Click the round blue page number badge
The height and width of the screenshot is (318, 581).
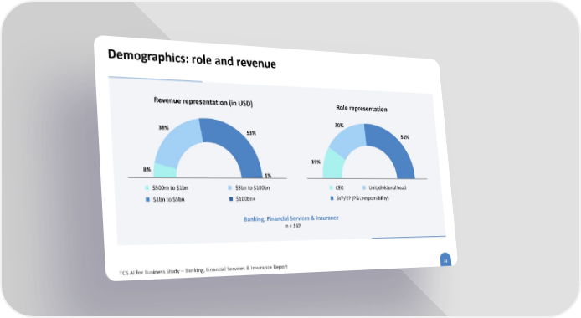click(x=445, y=260)
